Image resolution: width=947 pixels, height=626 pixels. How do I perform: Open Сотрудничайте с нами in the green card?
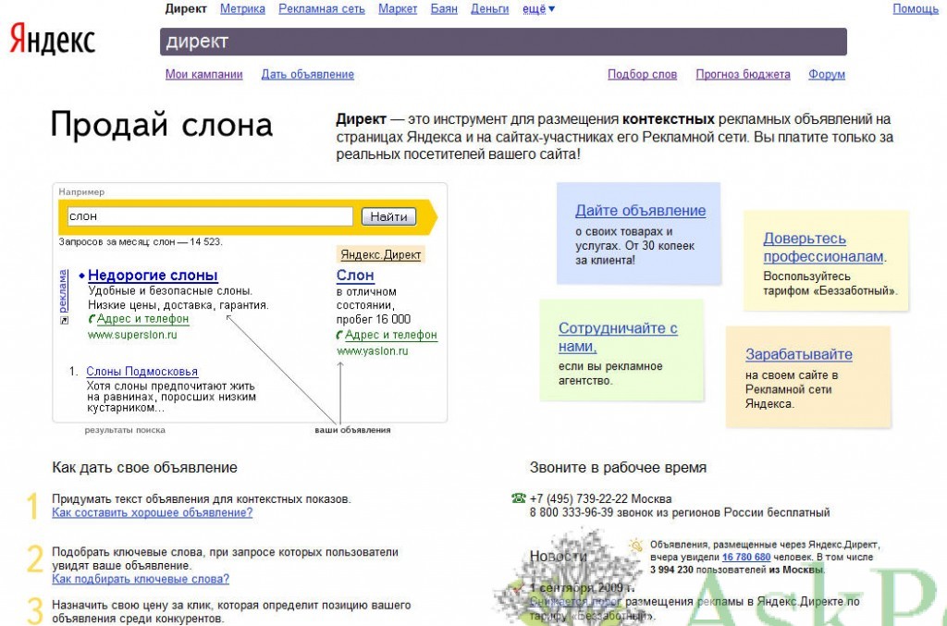pos(618,338)
